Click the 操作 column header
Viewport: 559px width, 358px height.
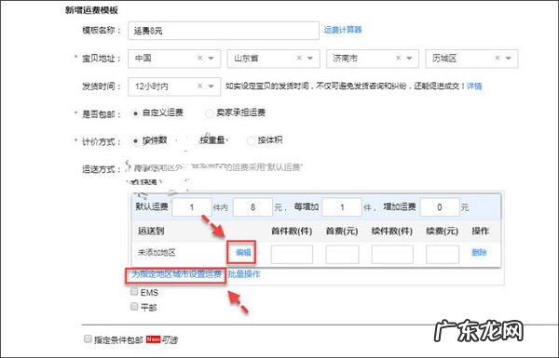click(x=480, y=231)
